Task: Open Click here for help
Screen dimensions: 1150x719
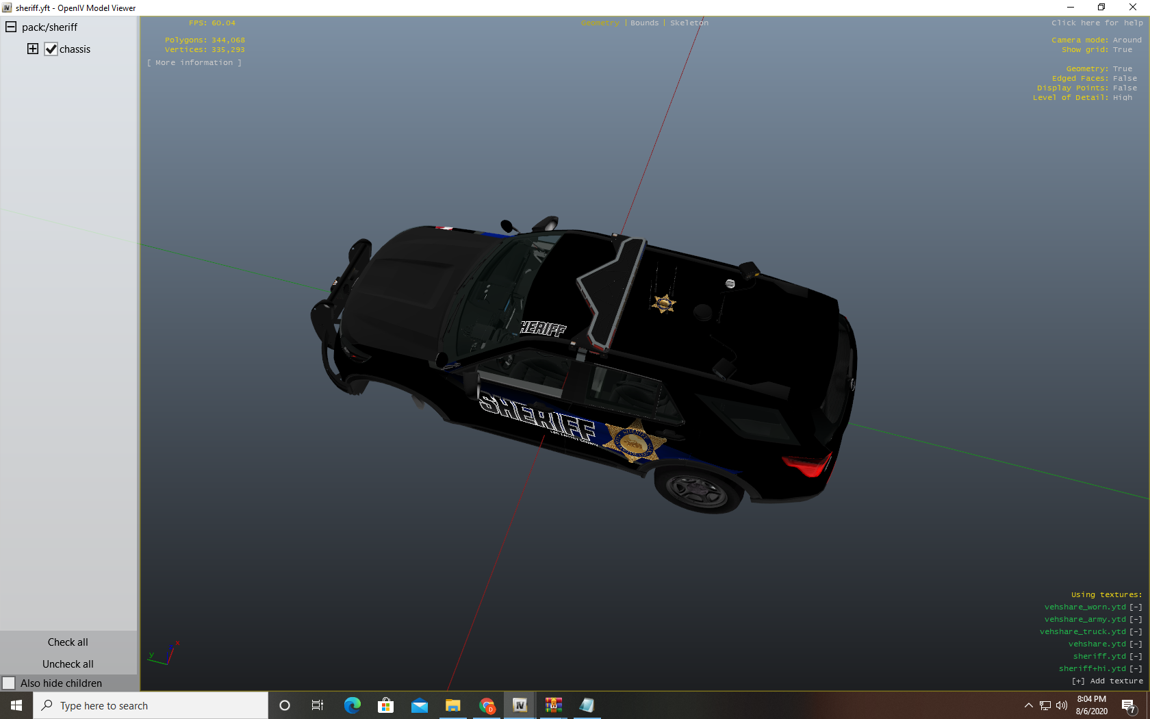Action: [1097, 23]
